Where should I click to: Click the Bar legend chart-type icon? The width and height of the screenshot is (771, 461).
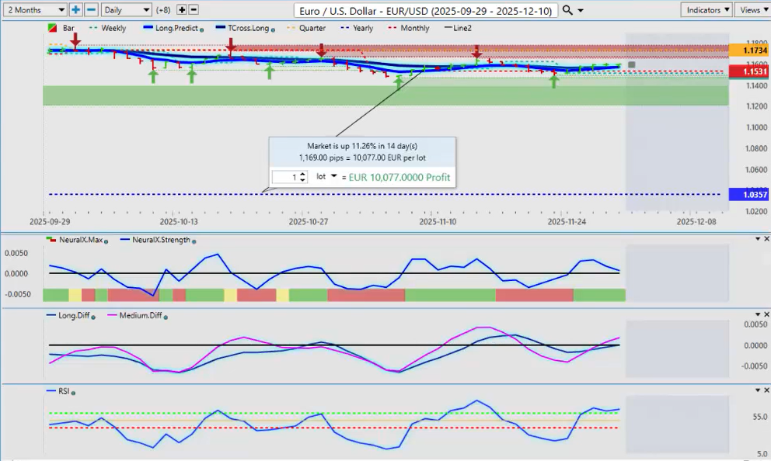pos(53,28)
